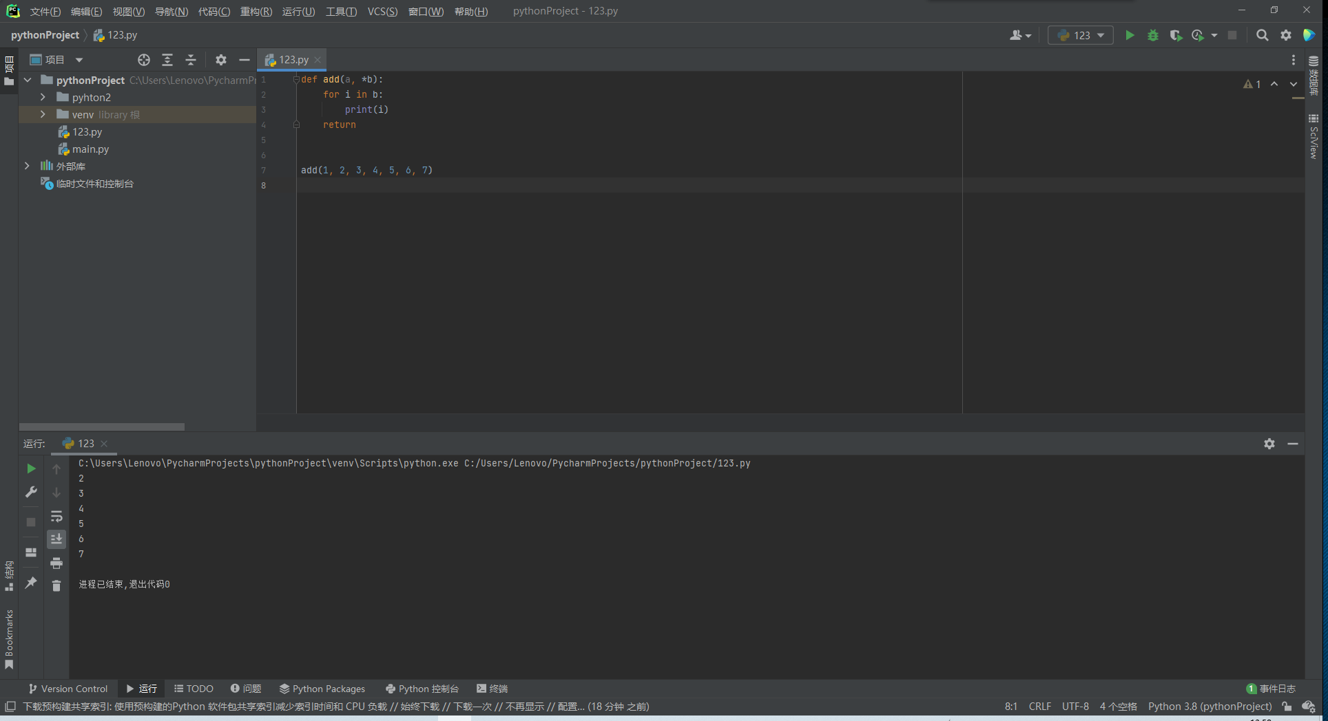
Task: Open 问题 problems tool window
Action: (x=246, y=689)
